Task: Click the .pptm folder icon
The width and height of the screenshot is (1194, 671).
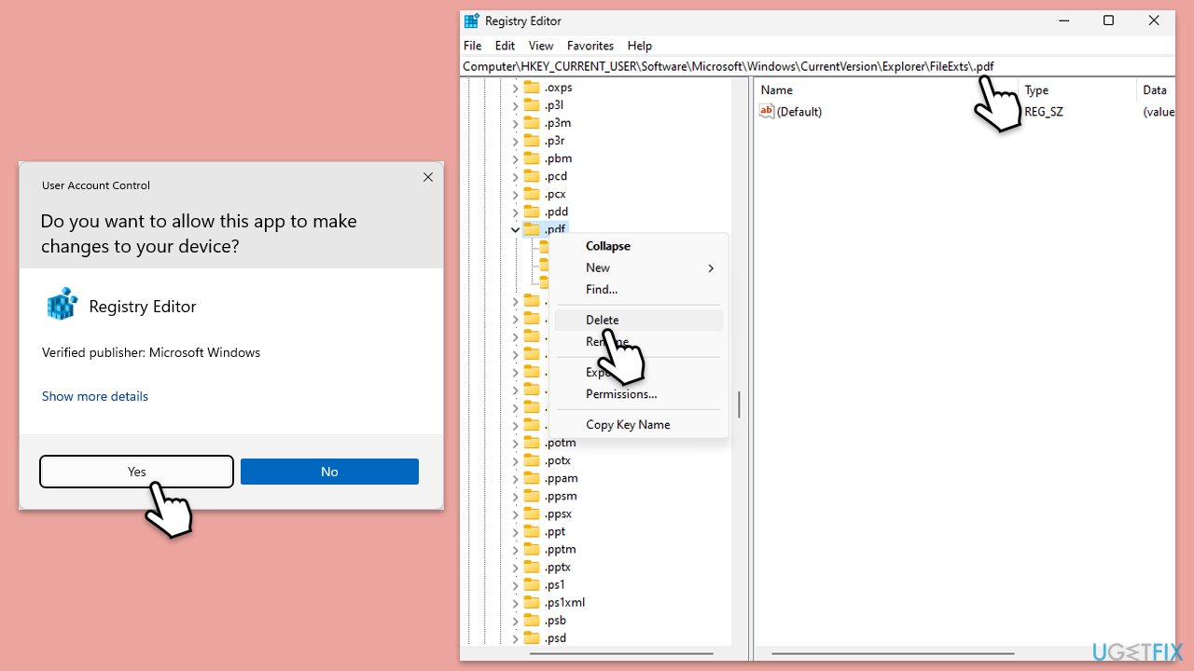Action: (x=532, y=549)
